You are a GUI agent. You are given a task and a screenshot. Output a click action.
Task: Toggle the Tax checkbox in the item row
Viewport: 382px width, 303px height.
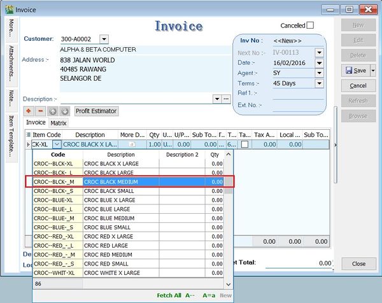245,145
